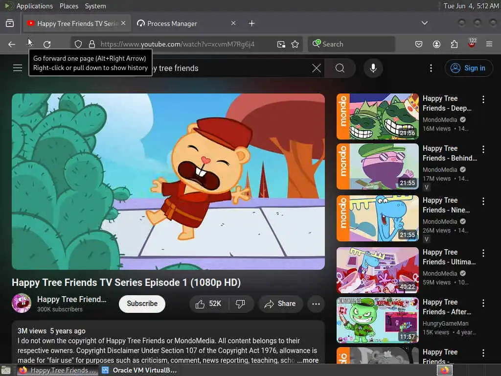
Task: Open options for After... video
Action: coord(483,303)
